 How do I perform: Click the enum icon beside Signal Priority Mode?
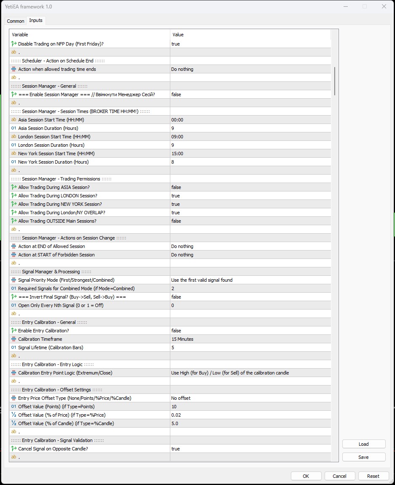point(13,280)
